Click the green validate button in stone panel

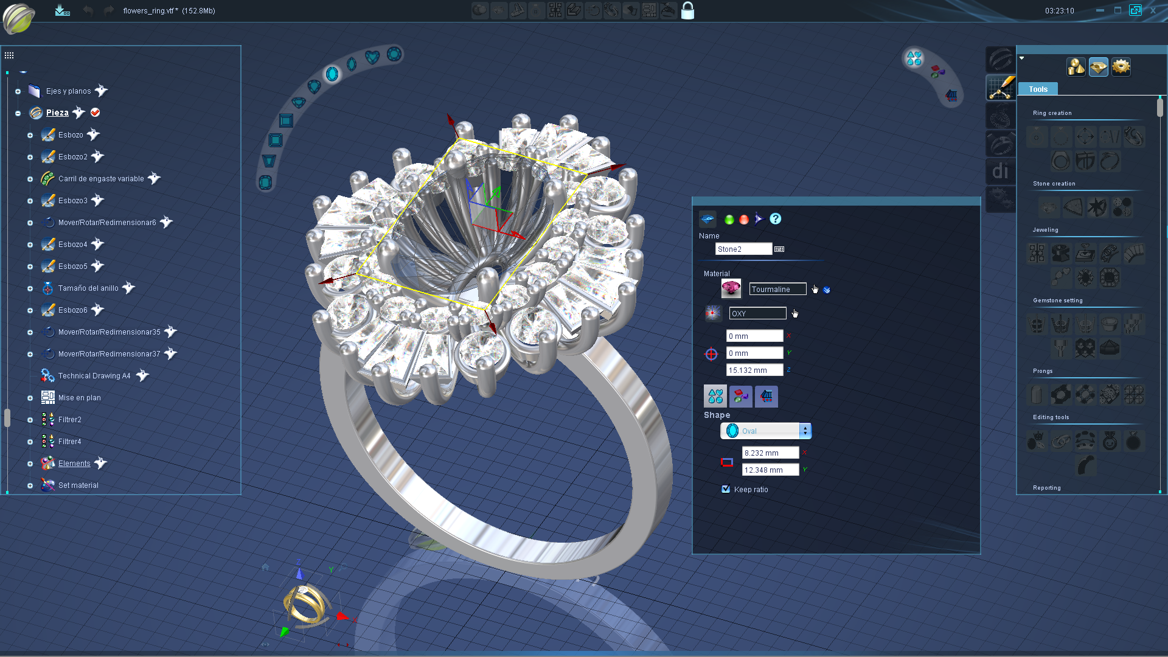[729, 220]
